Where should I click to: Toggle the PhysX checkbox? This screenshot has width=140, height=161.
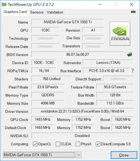tap(78, 144)
